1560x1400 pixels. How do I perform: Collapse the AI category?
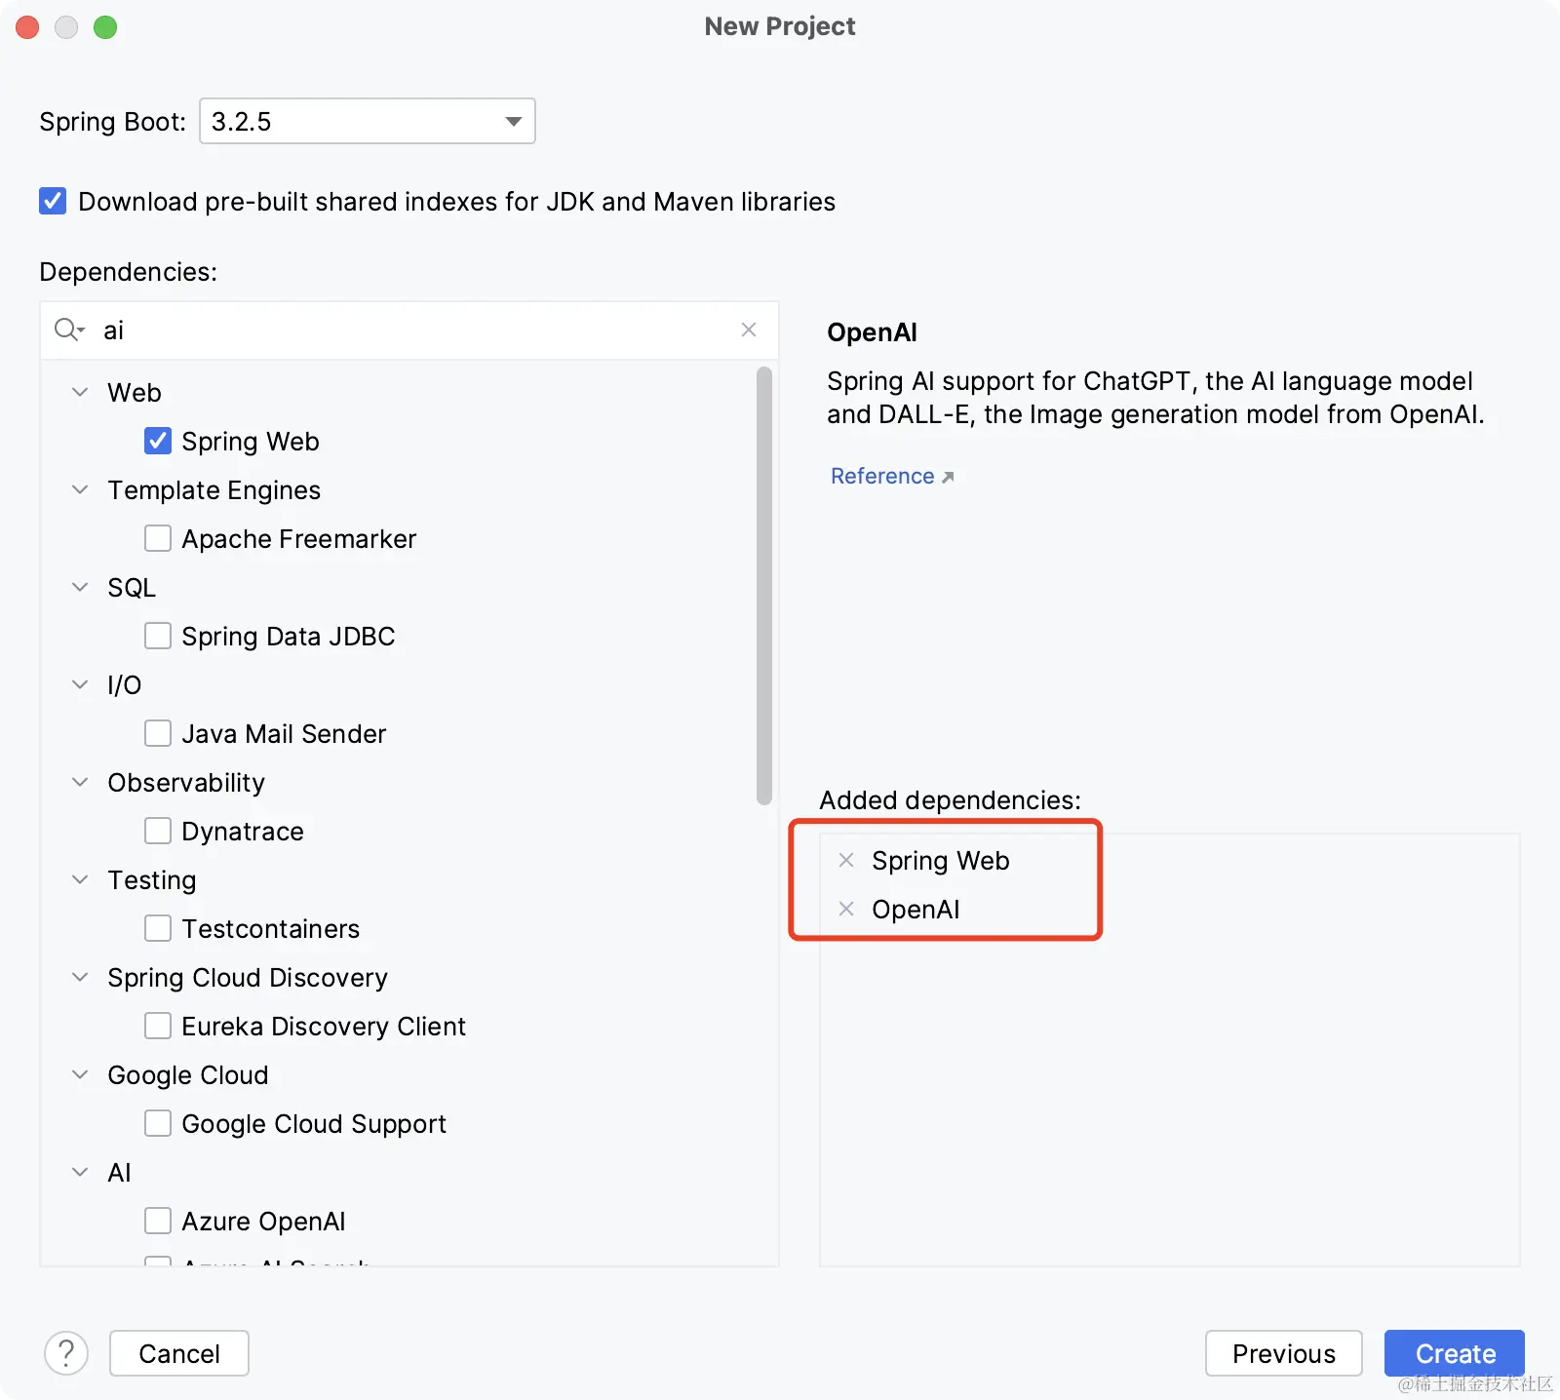(x=80, y=1172)
